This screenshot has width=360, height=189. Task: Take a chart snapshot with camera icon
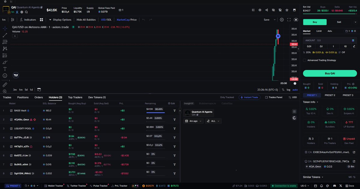click(296, 20)
